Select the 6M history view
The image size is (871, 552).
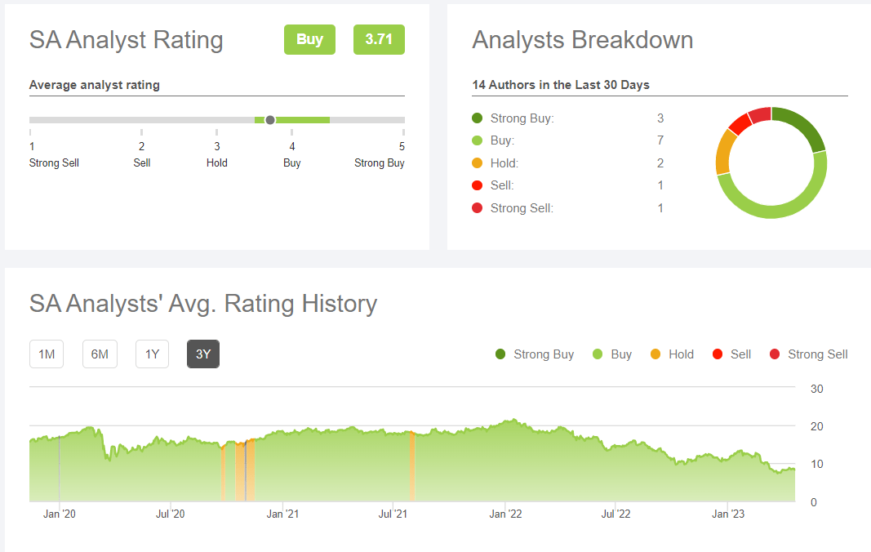click(100, 354)
